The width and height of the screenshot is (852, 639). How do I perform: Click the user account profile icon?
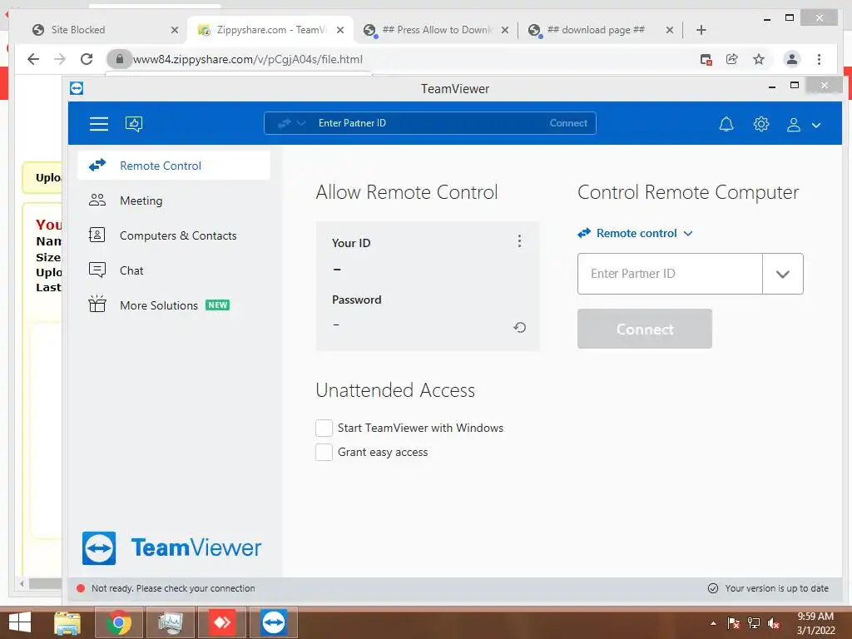793,125
